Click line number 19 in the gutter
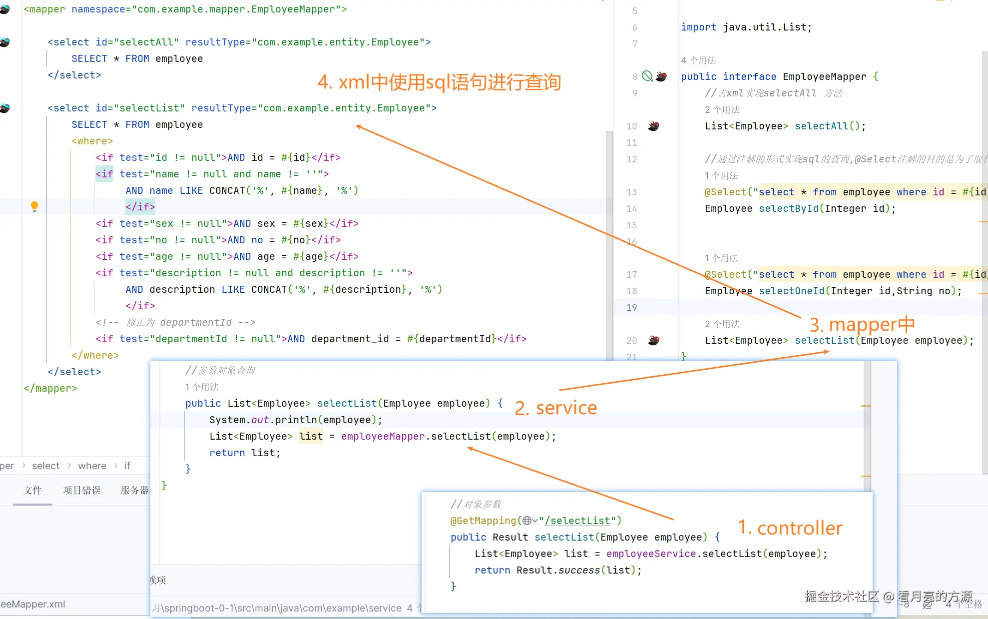The height and width of the screenshot is (619, 988). (631, 307)
